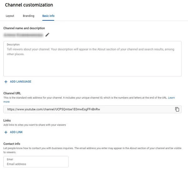Switch to the Layout tab
The height and width of the screenshot is (171, 188).
pos(10,16)
